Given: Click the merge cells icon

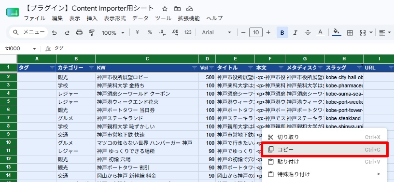Looking at the screenshot, I should (363, 33).
